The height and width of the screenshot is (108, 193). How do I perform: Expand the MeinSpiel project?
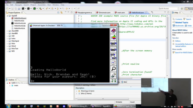(7, 41)
